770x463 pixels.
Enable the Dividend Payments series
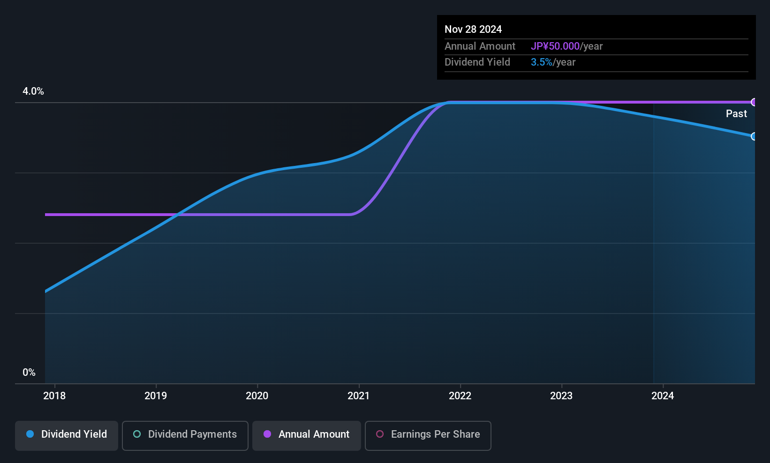coord(185,435)
